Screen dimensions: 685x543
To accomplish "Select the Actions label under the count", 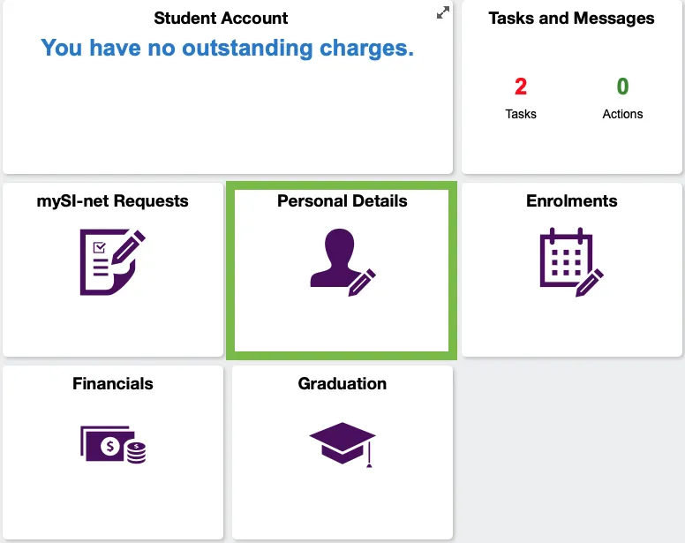I will (x=622, y=114).
